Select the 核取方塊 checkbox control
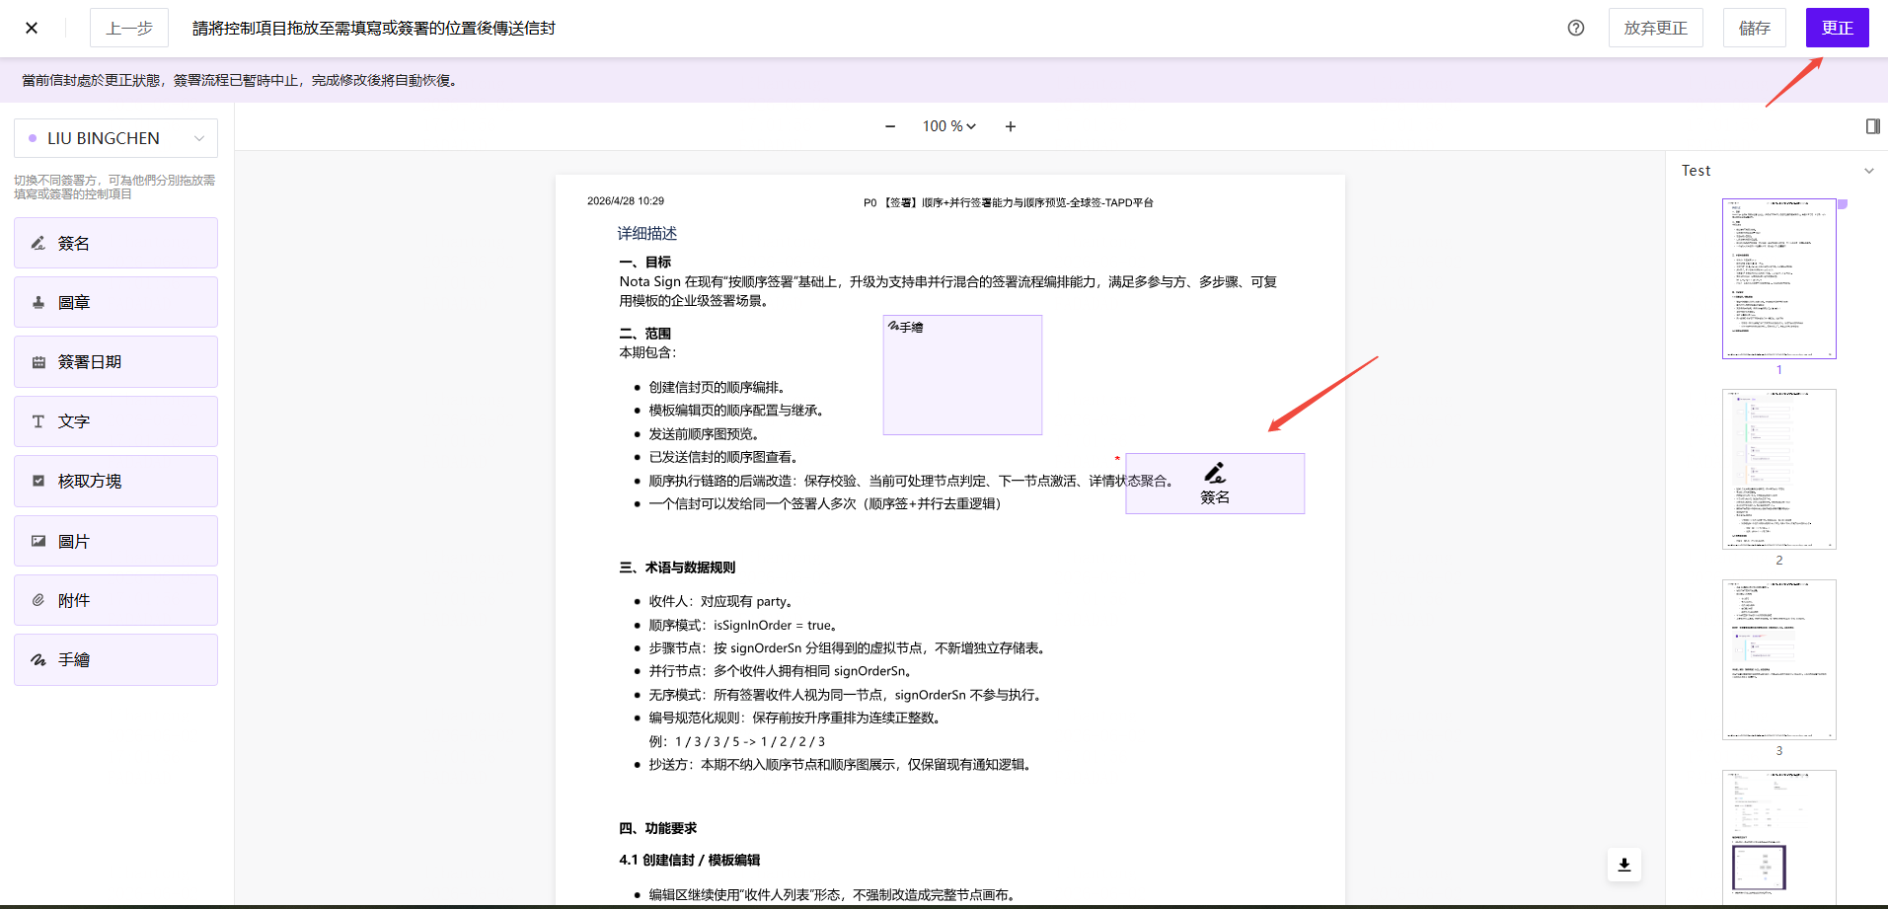Screen dimensions: 1888x909 coord(115,481)
